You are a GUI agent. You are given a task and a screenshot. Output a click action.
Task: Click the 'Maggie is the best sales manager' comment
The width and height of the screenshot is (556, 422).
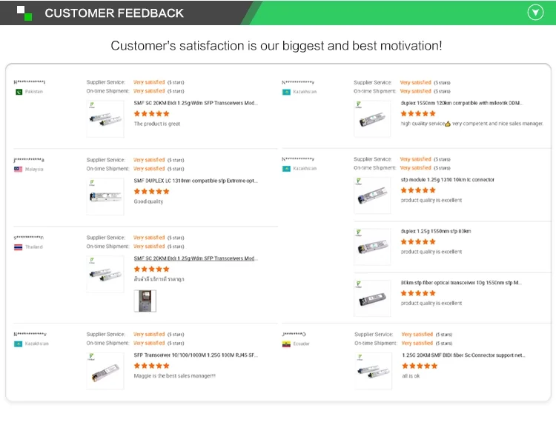174,376
